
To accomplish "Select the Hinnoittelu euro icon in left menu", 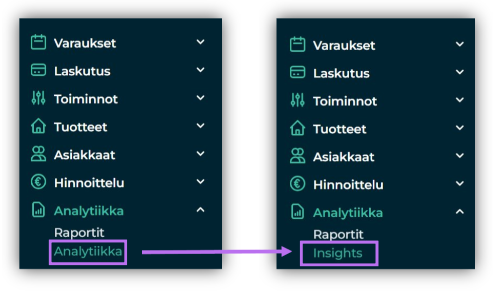I will point(38,182).
